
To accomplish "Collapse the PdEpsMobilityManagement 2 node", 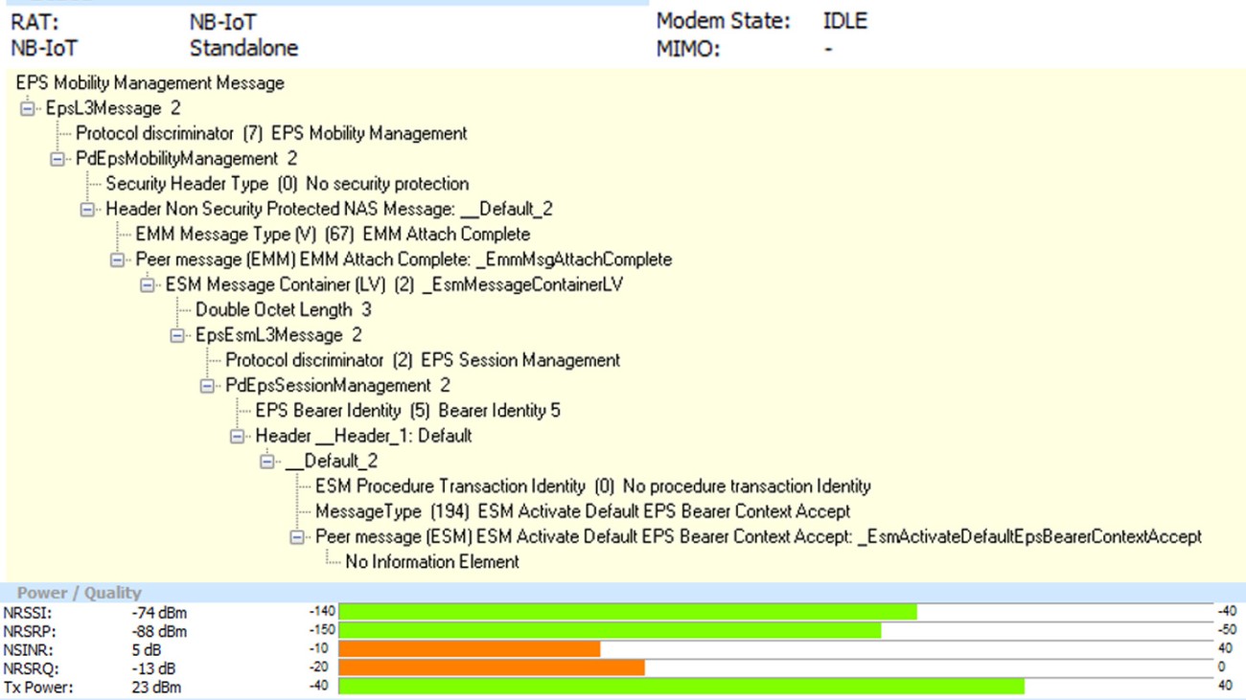I will click(x=57, y=159).
